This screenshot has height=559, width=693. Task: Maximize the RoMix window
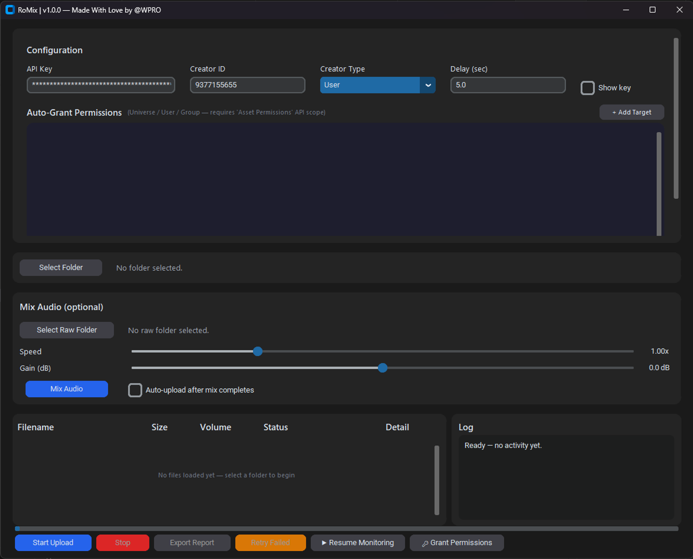click(652, 10)
